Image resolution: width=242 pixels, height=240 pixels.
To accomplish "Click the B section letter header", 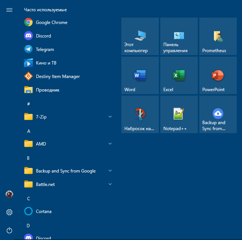I will (x=28, y=158).
